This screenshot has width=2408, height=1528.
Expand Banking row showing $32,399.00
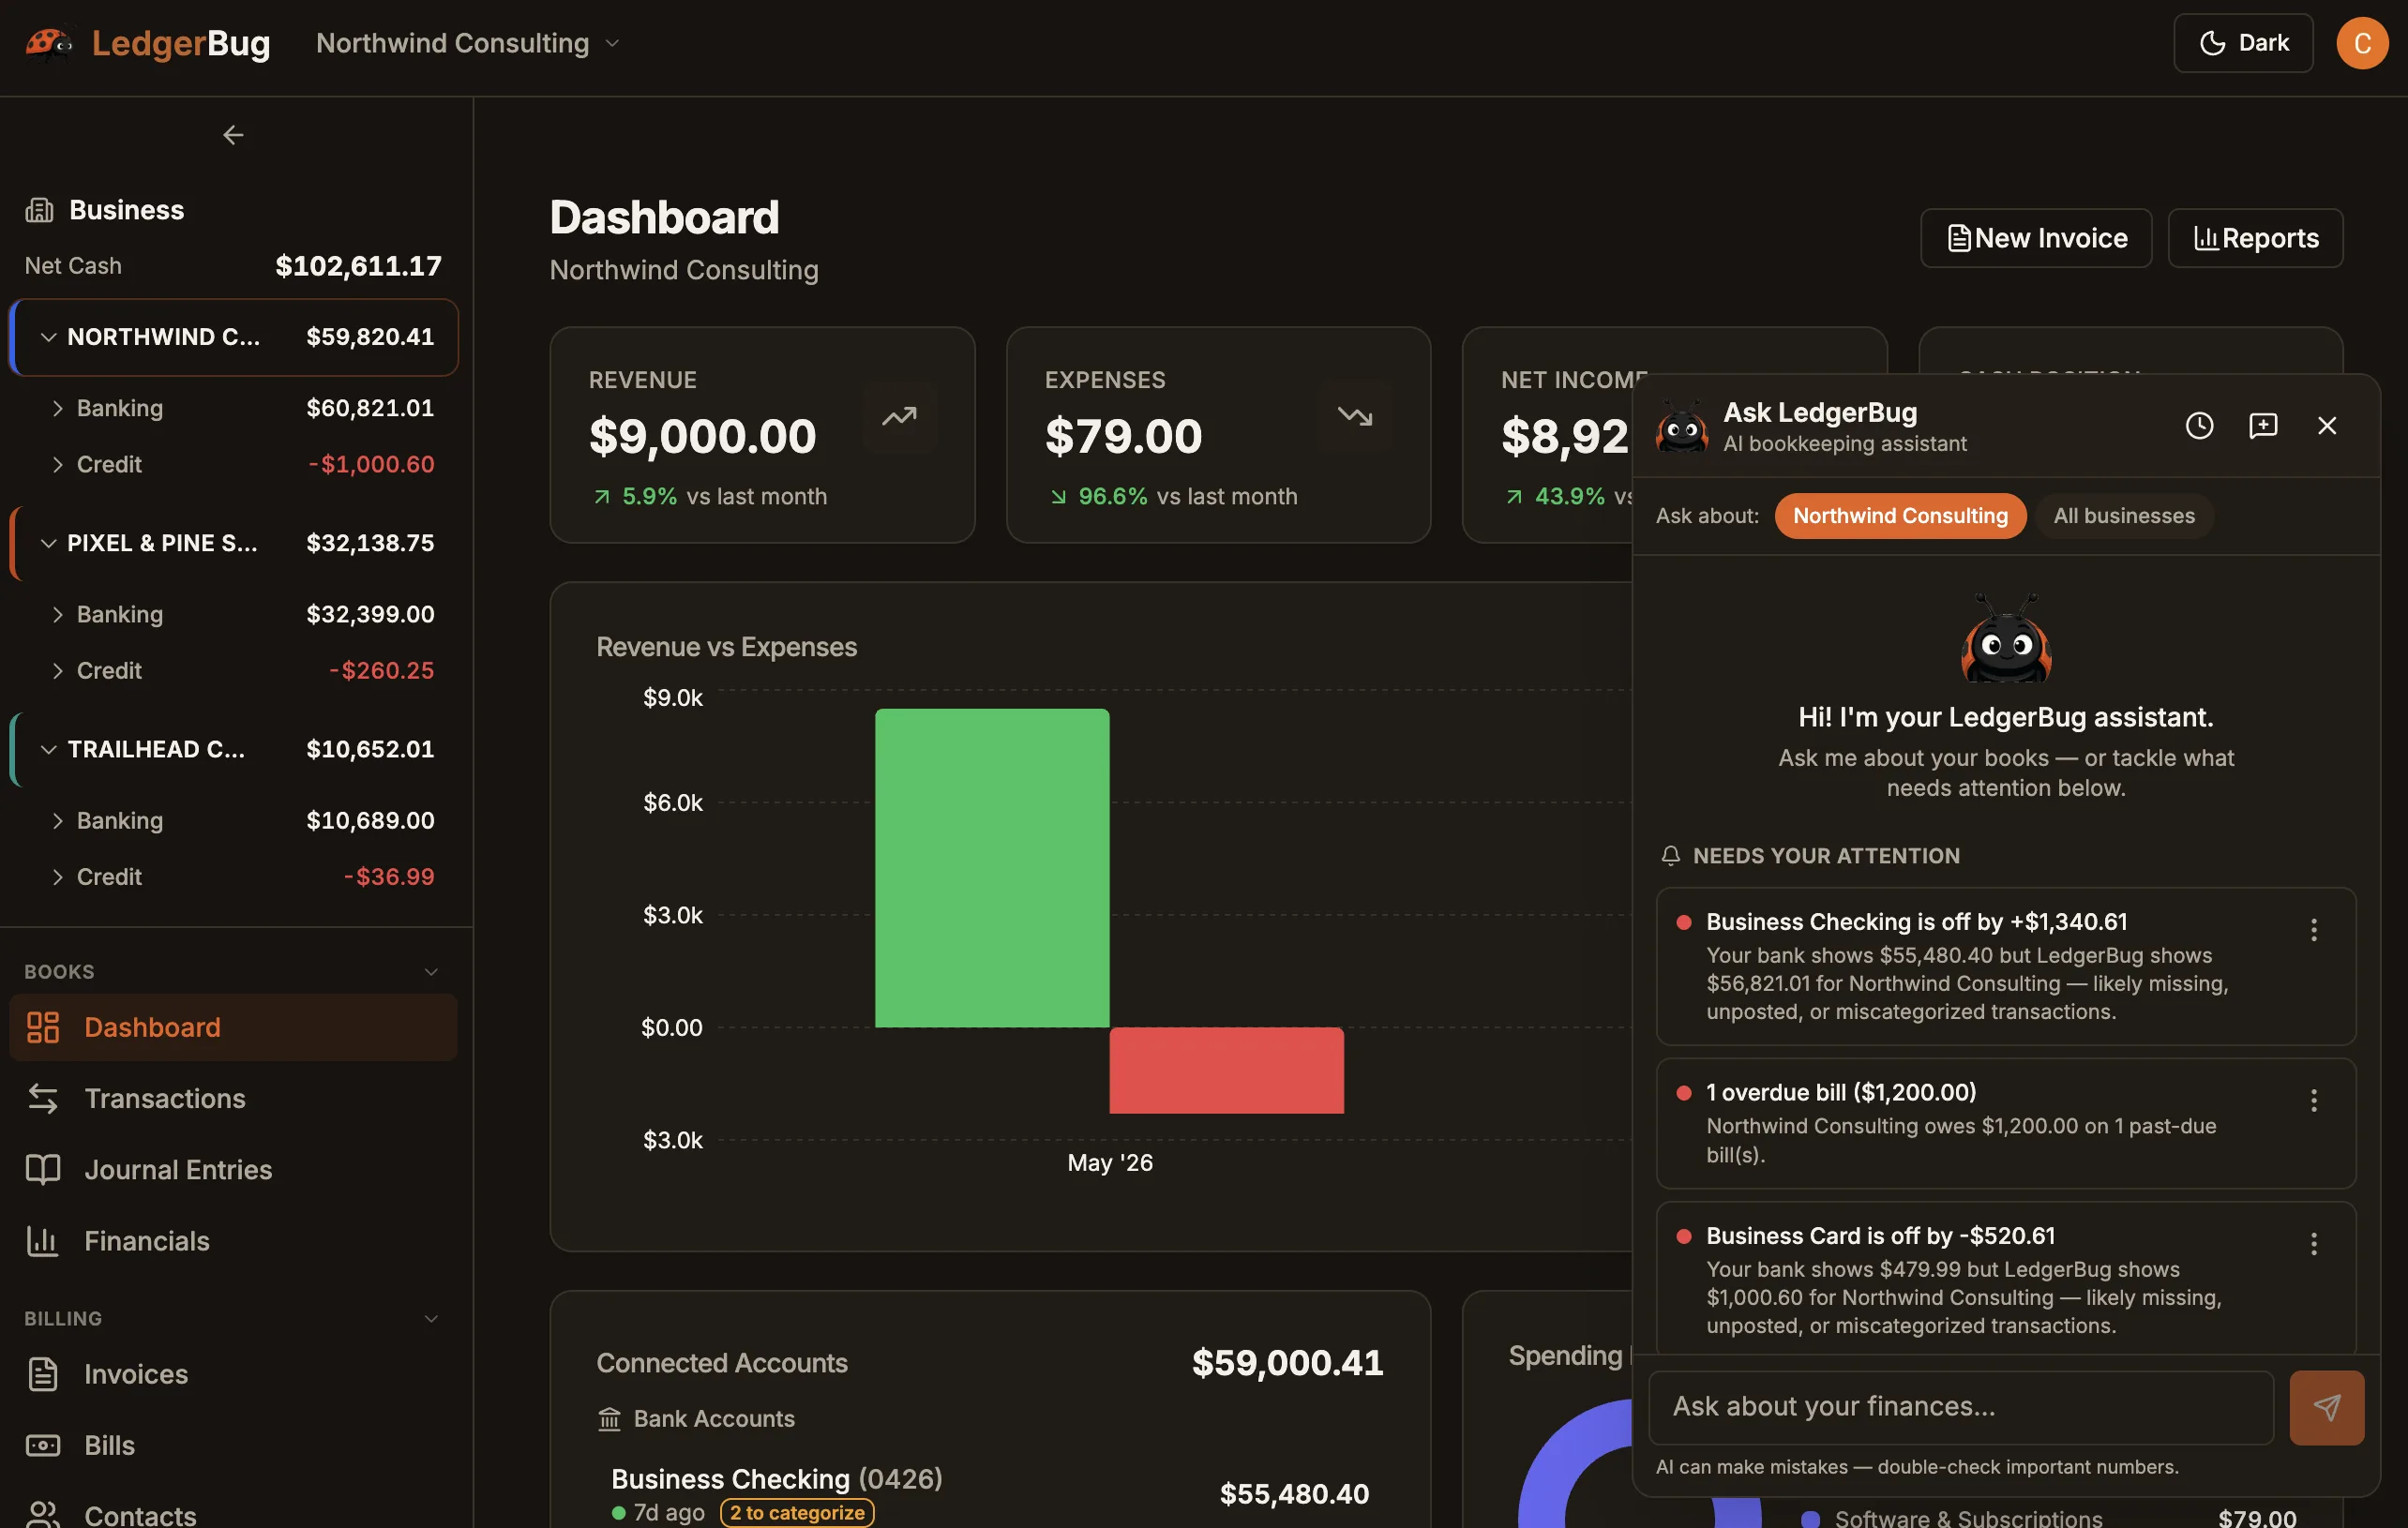click(x=57, y=614)
